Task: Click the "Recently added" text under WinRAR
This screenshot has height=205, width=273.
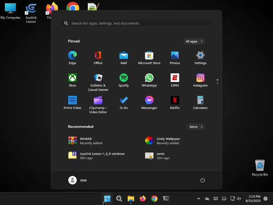Action: point(91,143)
